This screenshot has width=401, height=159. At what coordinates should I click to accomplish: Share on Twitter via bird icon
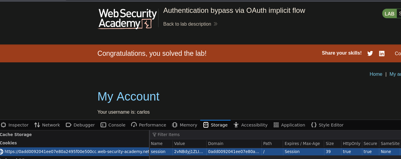point(370,53)
